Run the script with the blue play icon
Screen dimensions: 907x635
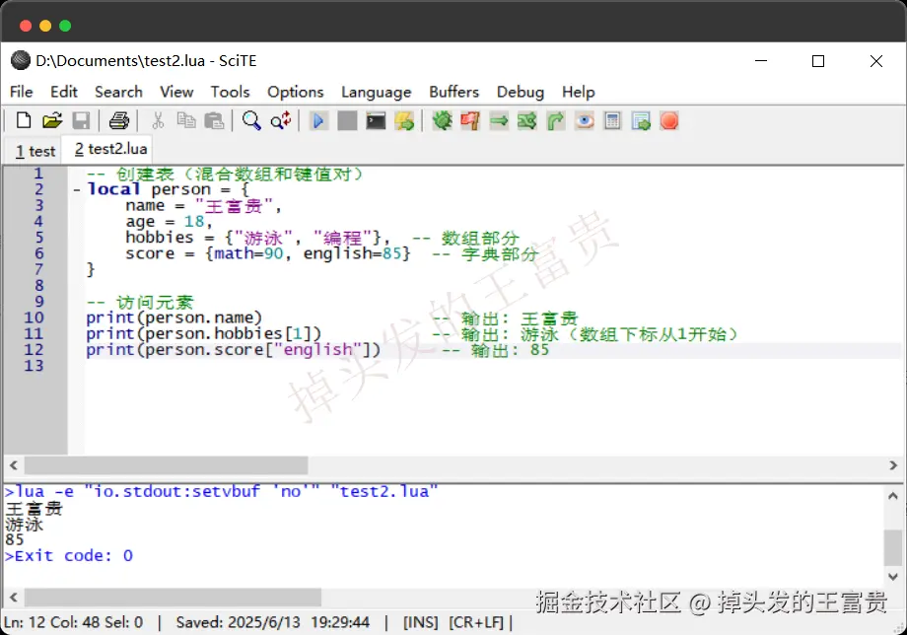coord(318,119)
